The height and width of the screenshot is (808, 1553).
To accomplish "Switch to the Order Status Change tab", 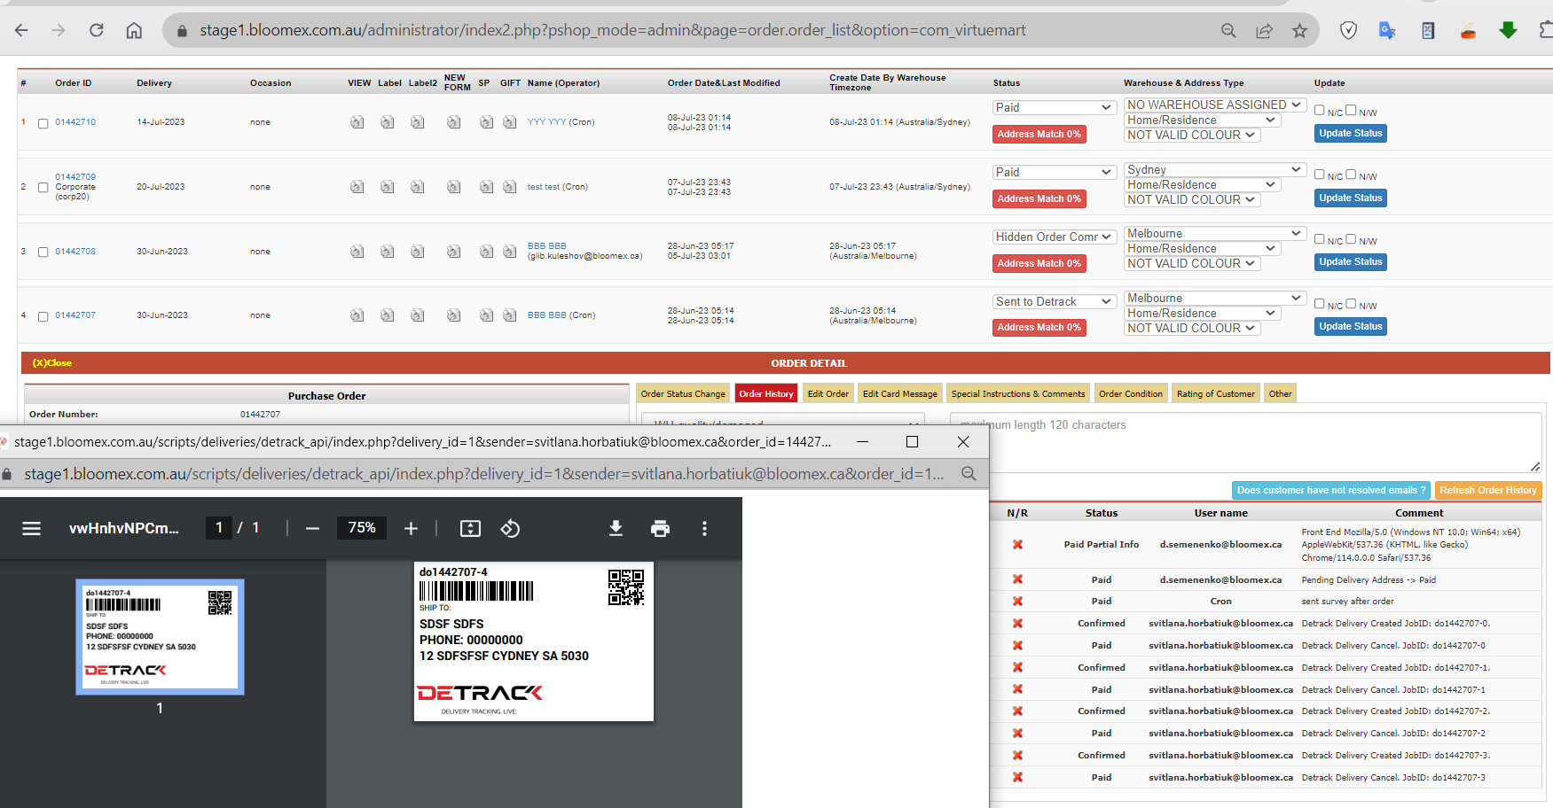I will pyautogui.click(x=683, y=393).
